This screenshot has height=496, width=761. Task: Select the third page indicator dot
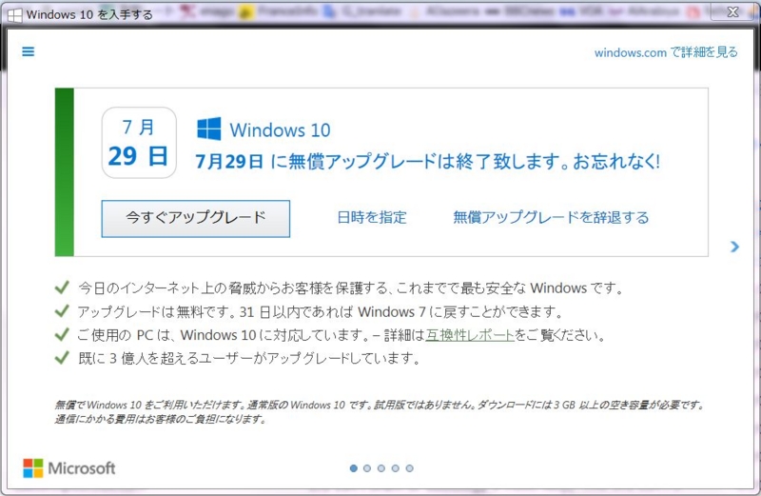click(381, 468)
